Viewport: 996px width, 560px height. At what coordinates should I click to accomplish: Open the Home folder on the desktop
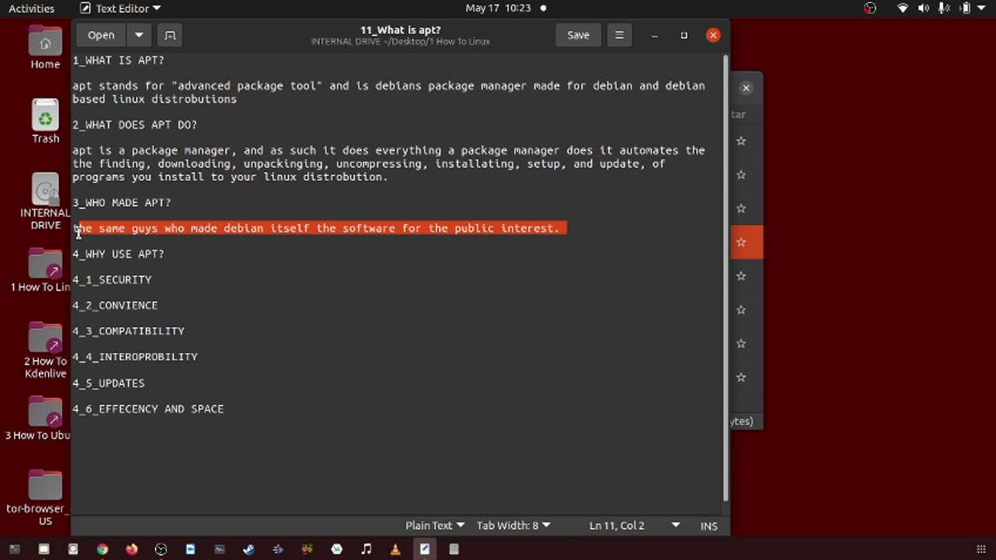pos(45,47)
